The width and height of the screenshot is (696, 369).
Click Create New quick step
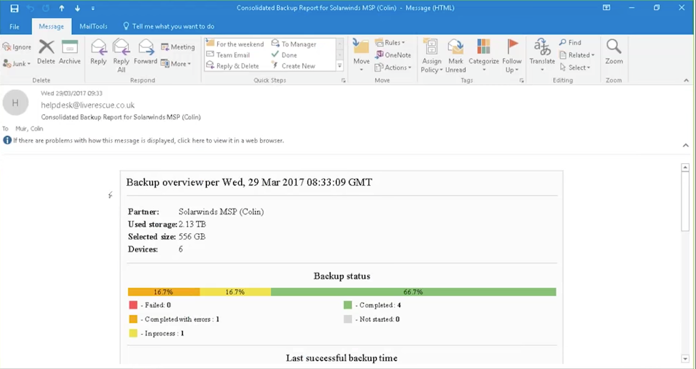point(293,66)
